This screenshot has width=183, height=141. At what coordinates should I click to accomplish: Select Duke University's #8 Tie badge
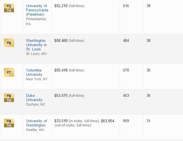9,97
